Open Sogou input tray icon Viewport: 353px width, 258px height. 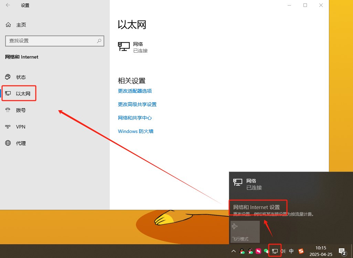[301, 251]
